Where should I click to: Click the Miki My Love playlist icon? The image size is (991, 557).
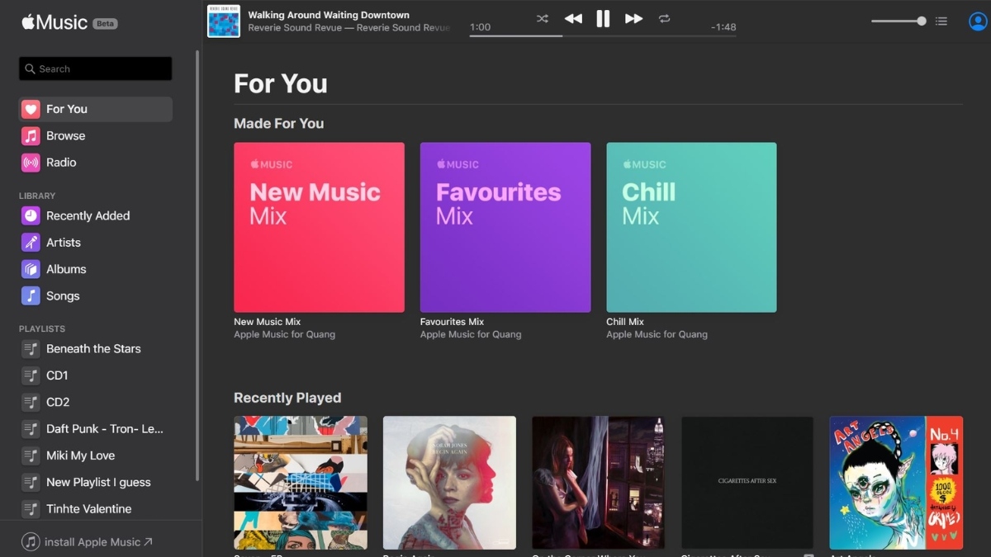coord(31,456)
